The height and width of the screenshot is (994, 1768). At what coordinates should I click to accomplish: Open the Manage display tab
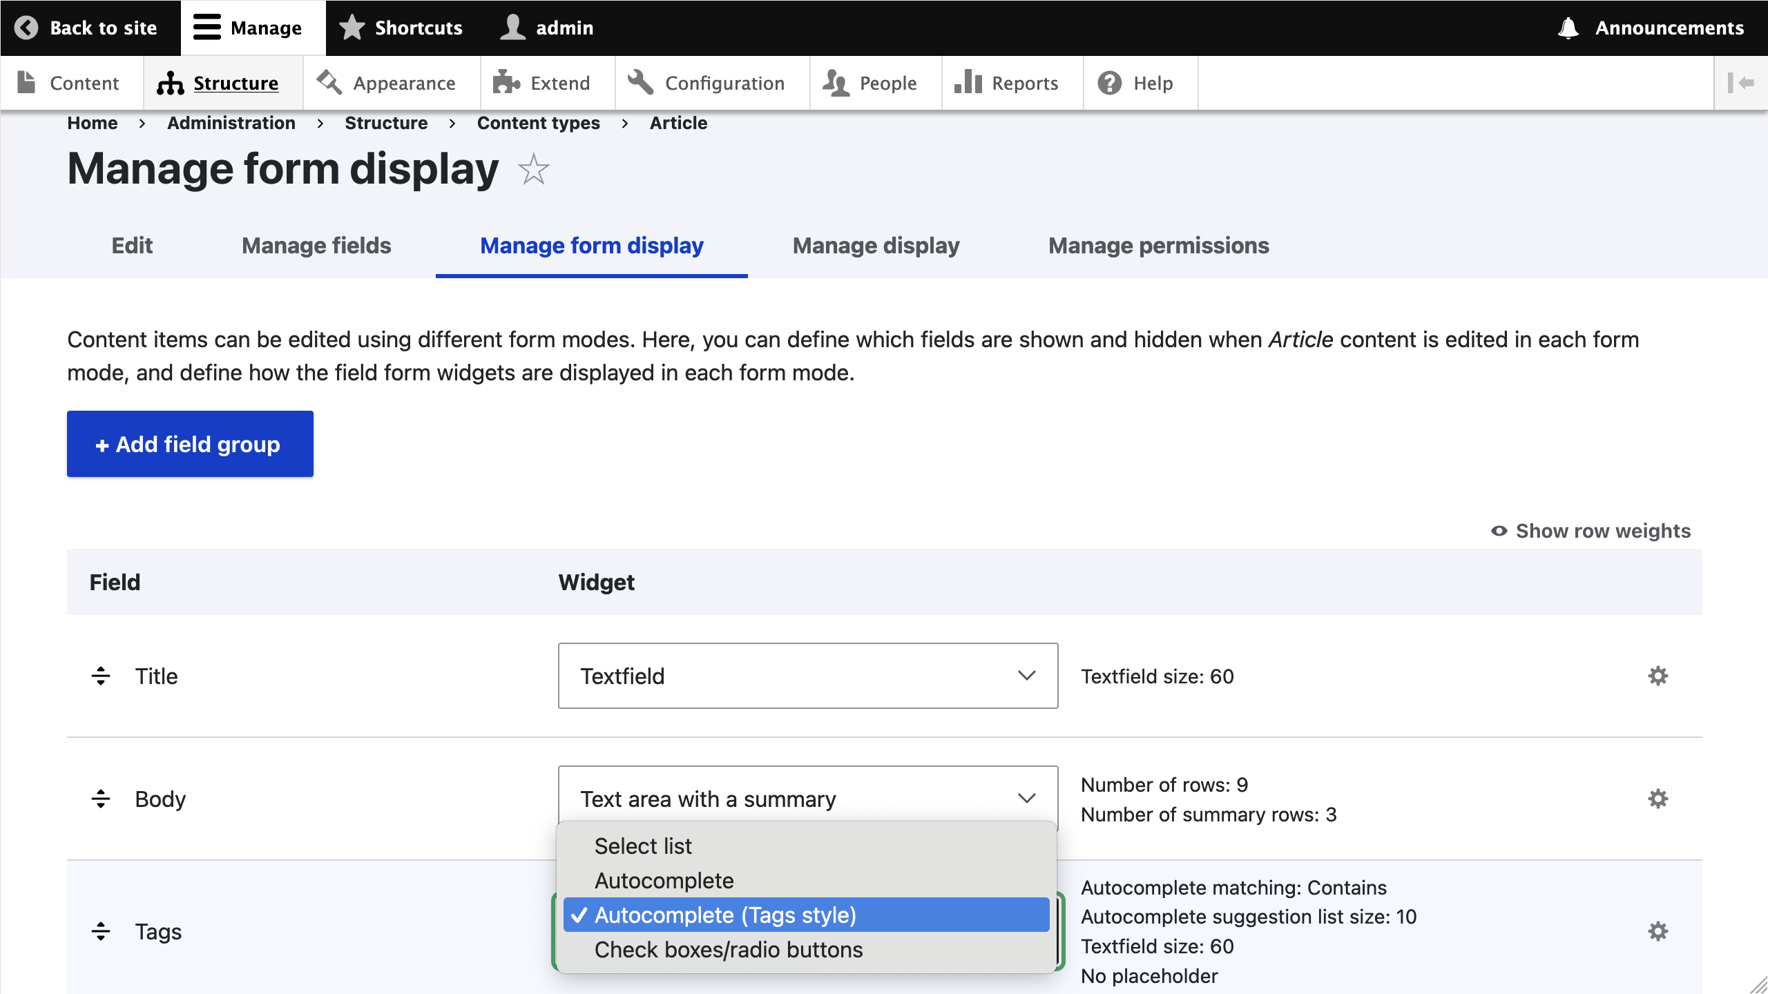876,246
